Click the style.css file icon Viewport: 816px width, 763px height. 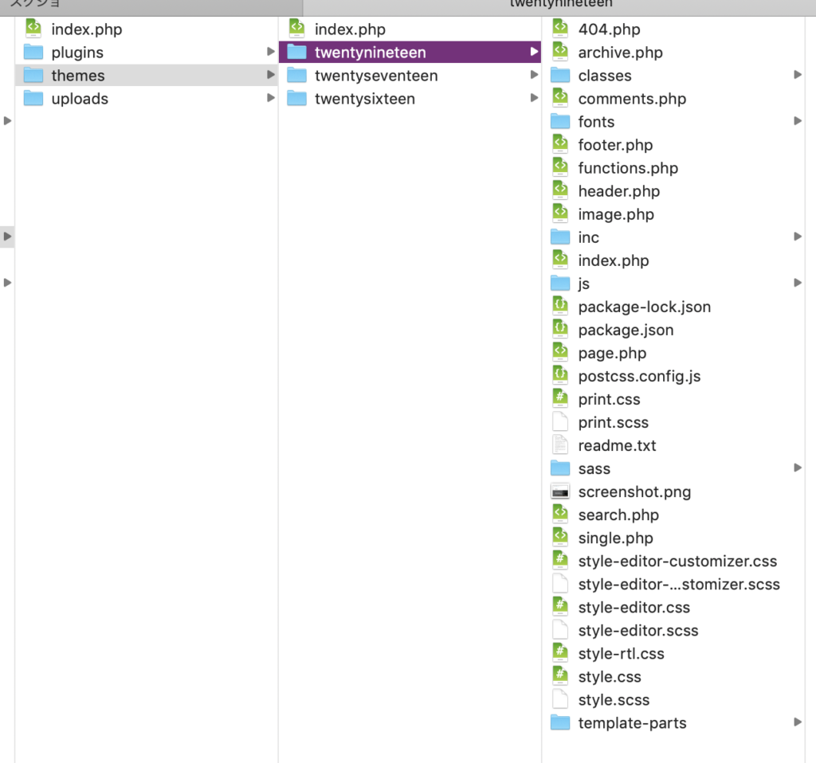(560, 676)
